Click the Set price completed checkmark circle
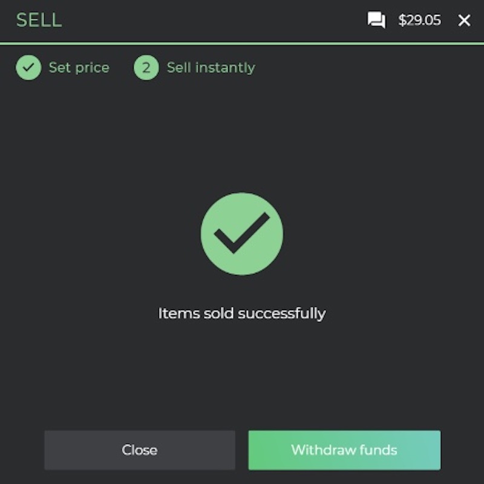The image size is (484, 484). (x=28, y=68)
